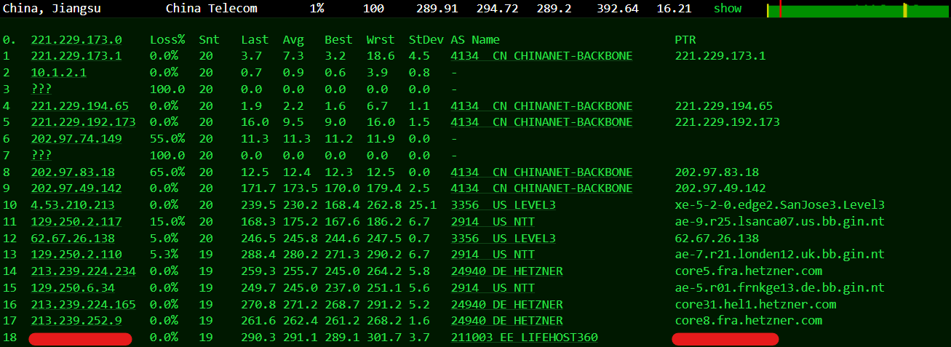951x347 pixels.
Task: Click AS 4134 CHINANET-BACKBONE in hop 5
Action: tap(541, 122)
